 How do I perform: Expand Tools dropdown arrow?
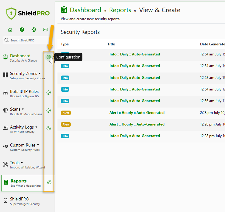pyautogui.click(x=22, y=163)
